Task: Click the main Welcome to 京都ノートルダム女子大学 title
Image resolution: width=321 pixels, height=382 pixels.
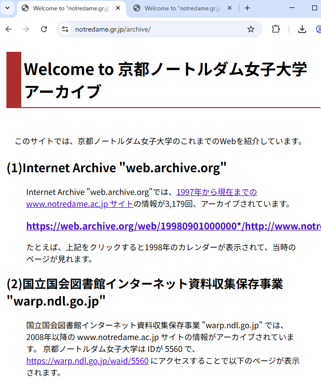Action: pyautogui.click(x=165, y=70)
